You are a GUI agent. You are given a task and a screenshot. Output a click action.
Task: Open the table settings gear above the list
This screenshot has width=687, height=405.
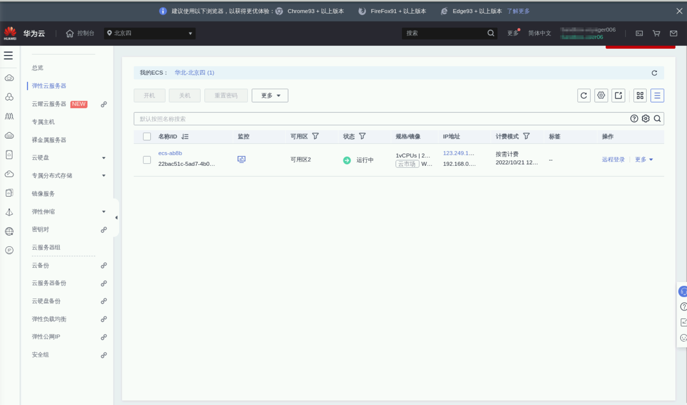point(601,96)
